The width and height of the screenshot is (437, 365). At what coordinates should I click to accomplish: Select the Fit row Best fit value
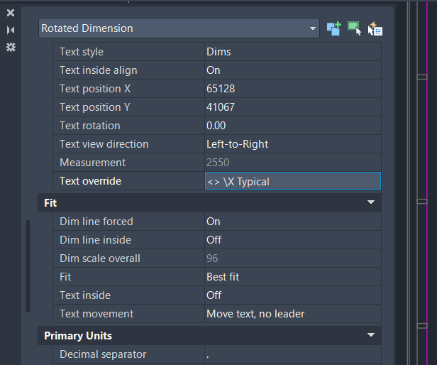coord(292,277)
